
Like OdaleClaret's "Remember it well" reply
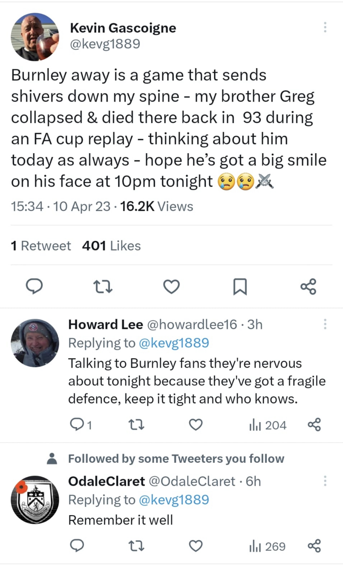[x=196, y=546]
